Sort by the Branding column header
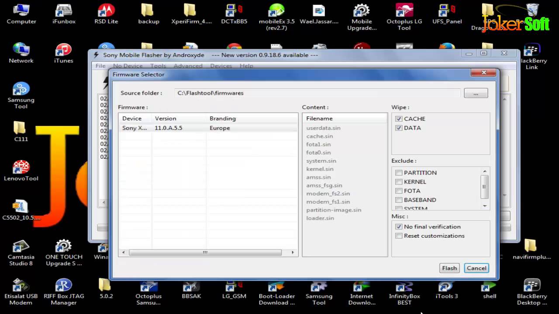 click(252, 119)
